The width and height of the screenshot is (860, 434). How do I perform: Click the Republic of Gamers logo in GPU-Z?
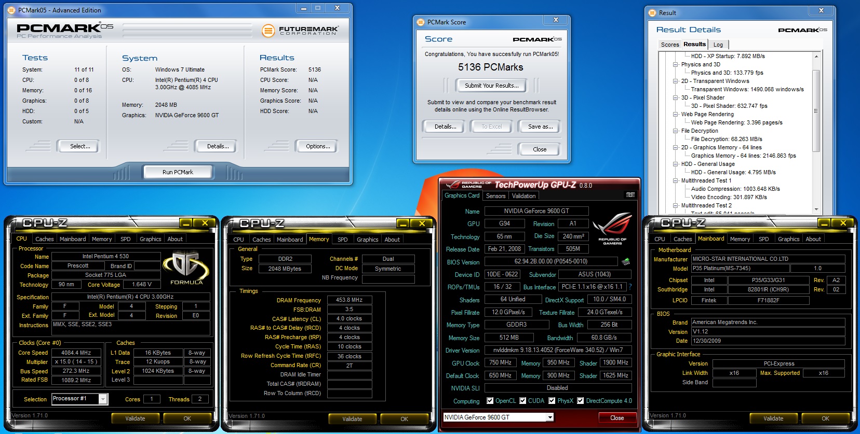coord(612,228)
